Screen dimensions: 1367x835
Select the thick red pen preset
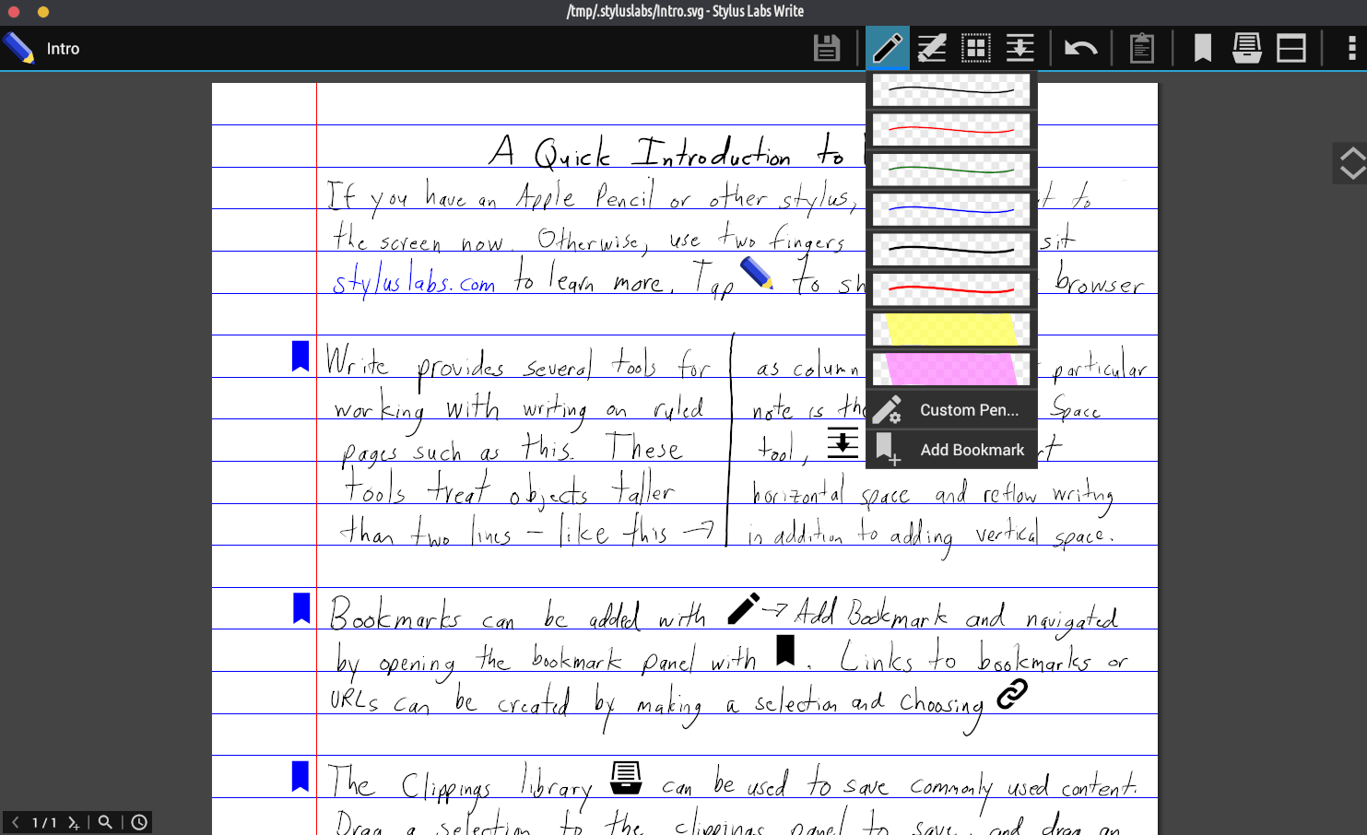coord(951,288)
